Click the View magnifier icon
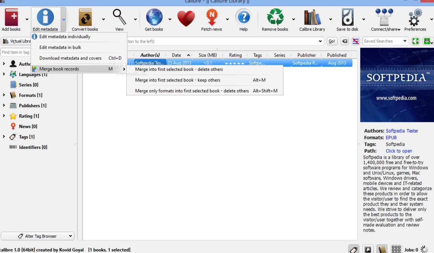434x253 pixels. pyautogui.click(x=120, y=17)
